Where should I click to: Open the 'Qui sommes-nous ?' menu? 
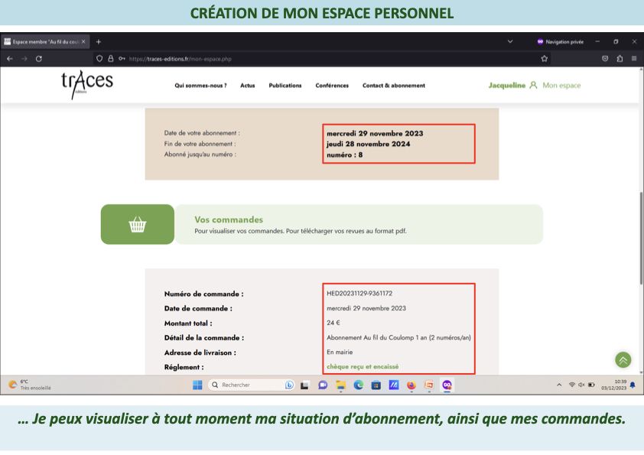[x=200, y=86]
